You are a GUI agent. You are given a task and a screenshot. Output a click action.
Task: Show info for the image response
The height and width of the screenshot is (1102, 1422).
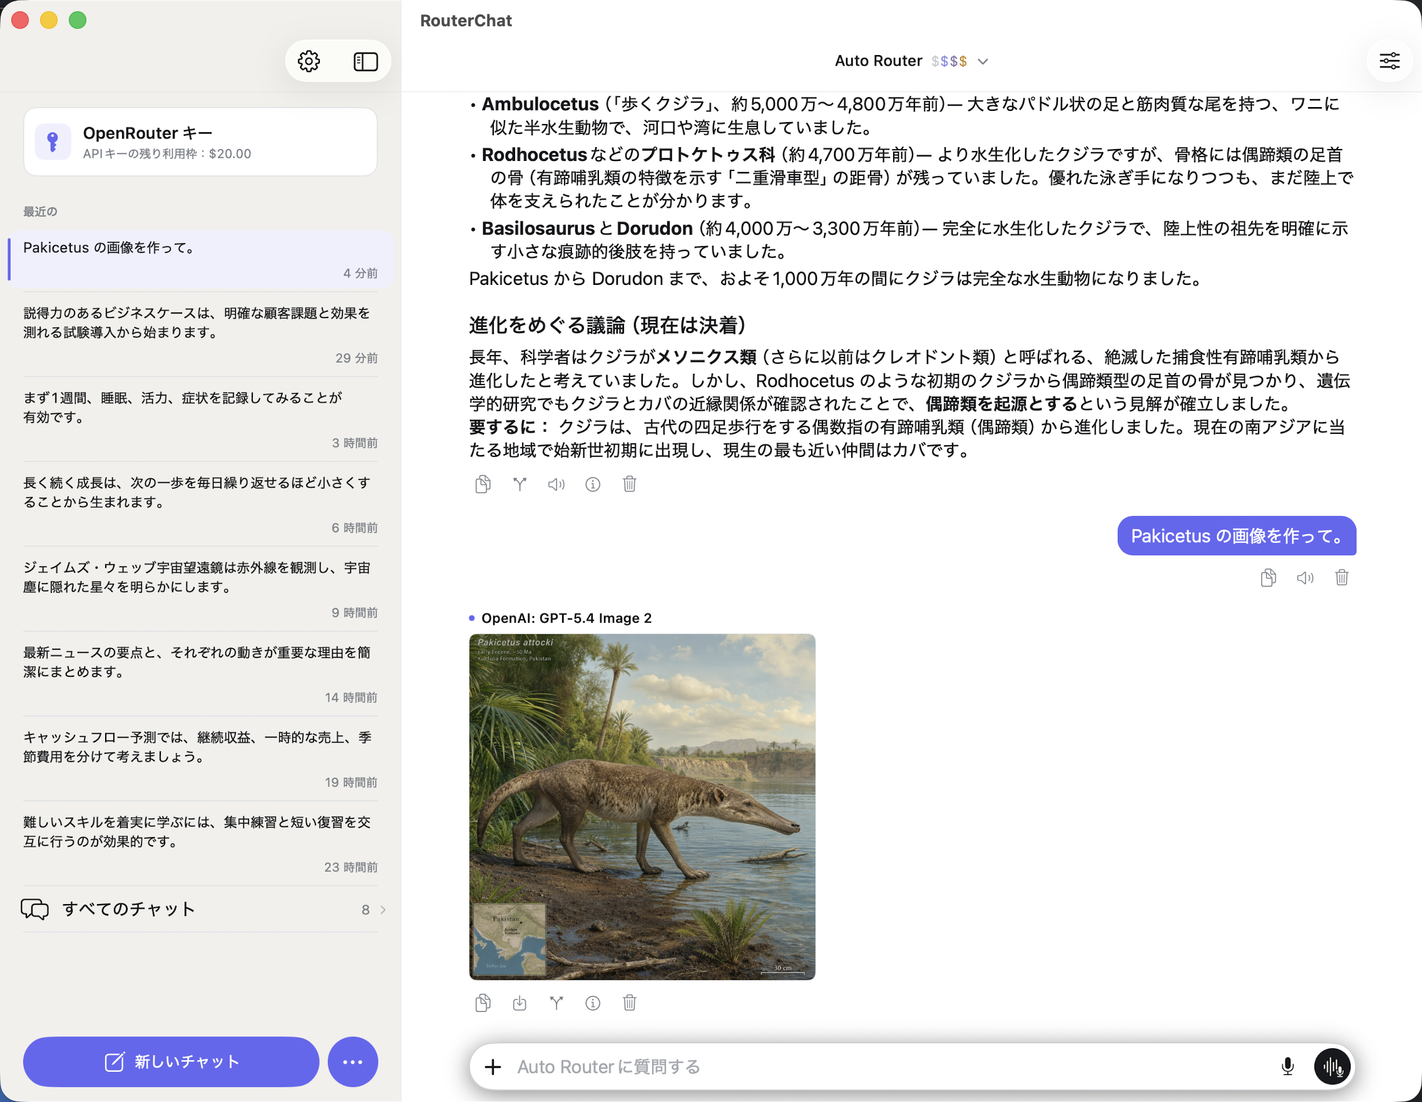pyautogui.click(x=593, y=1003)
